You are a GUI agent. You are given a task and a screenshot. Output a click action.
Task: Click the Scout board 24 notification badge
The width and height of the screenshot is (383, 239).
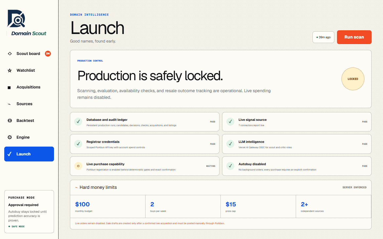tap(48, 54)
